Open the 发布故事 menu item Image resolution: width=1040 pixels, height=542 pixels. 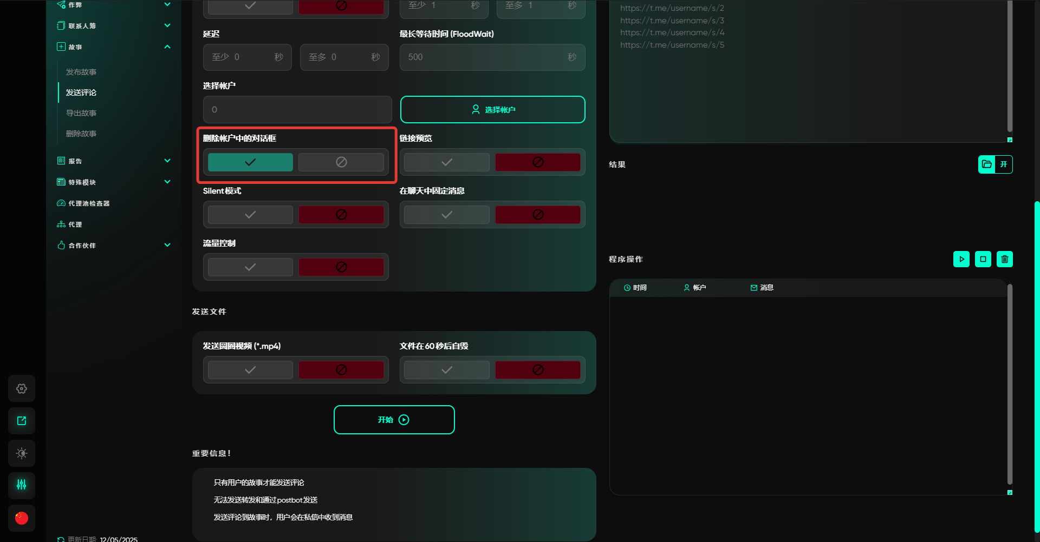81,72
